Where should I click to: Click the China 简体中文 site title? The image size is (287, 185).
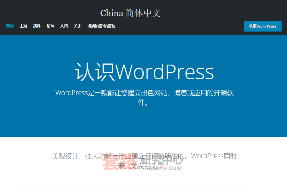tap(130, 13)
